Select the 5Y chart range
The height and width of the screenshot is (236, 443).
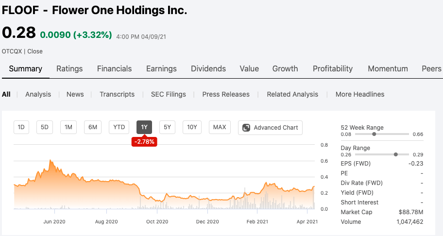[x=167, y=127]
